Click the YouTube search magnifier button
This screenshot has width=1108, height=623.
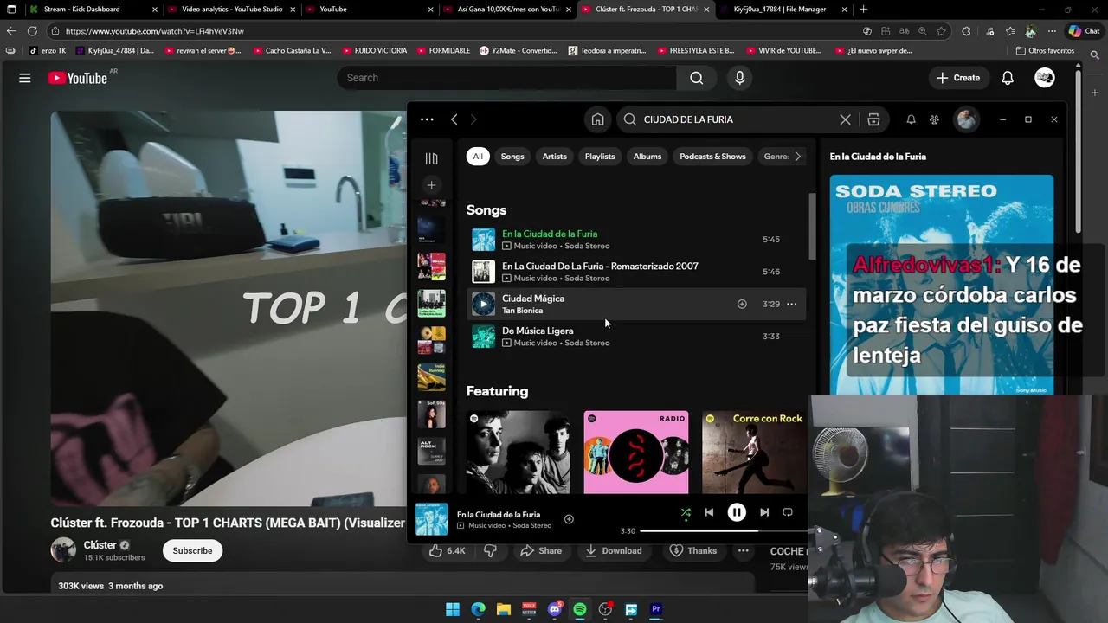pyautogui.click(x=697, y=78)
